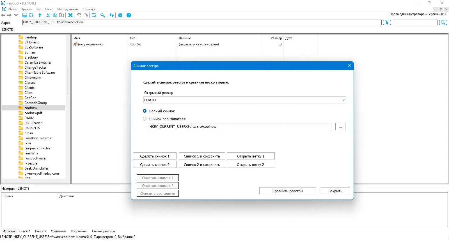Click the navigation history dropdown chevron in toolbar
This screenshot has height=241, width=449.
(x=16, y=15)
